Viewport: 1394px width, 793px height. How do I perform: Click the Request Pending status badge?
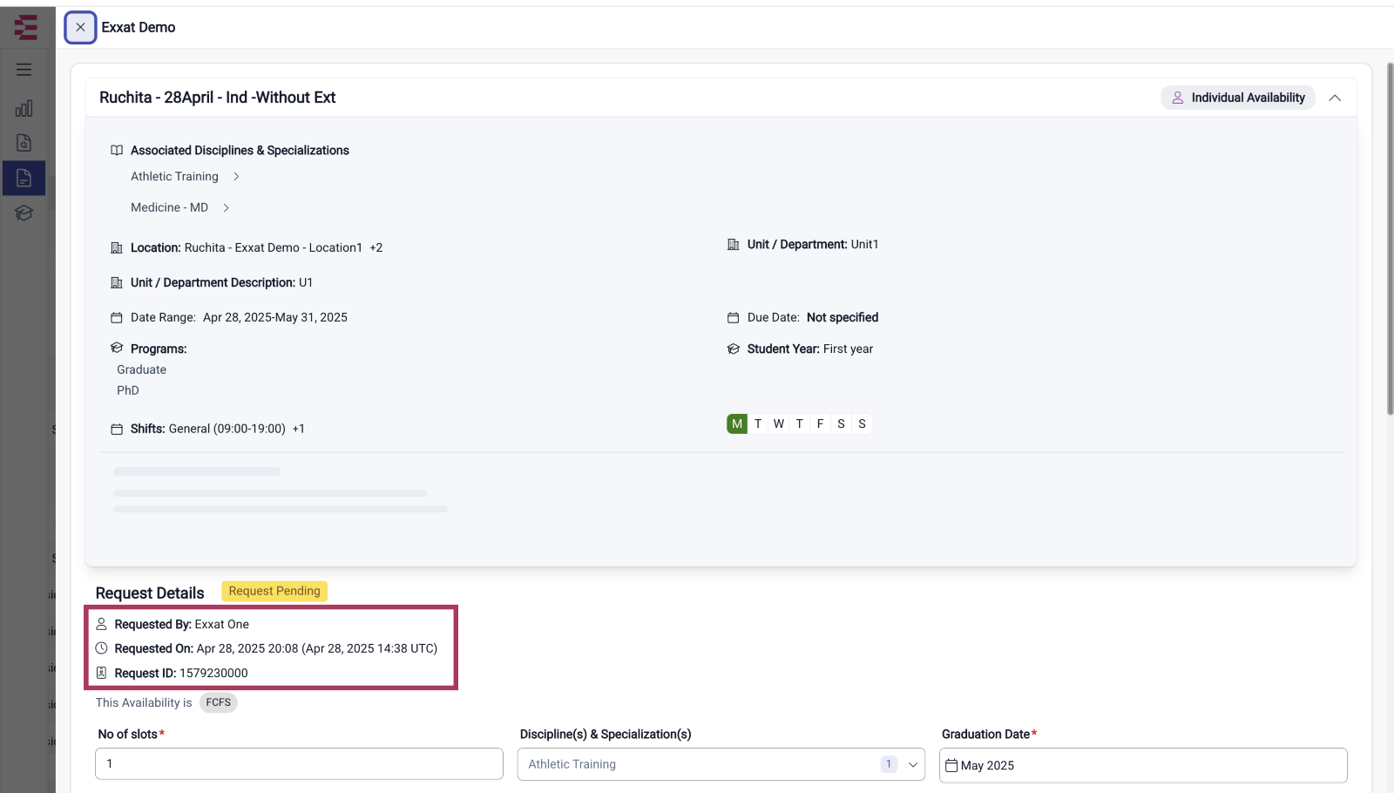coord(274,591)
